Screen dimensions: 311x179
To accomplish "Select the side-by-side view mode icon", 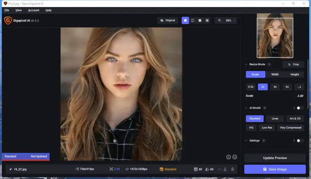I will click(200, 21).
